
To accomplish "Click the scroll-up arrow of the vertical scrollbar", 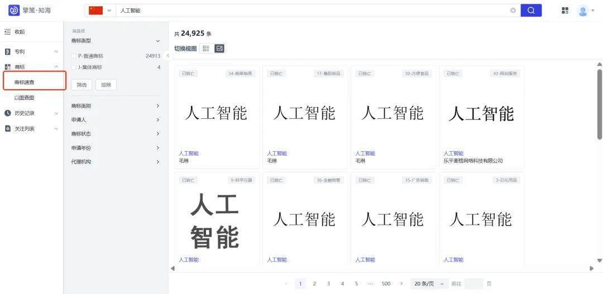I will (x=600, y=64).
